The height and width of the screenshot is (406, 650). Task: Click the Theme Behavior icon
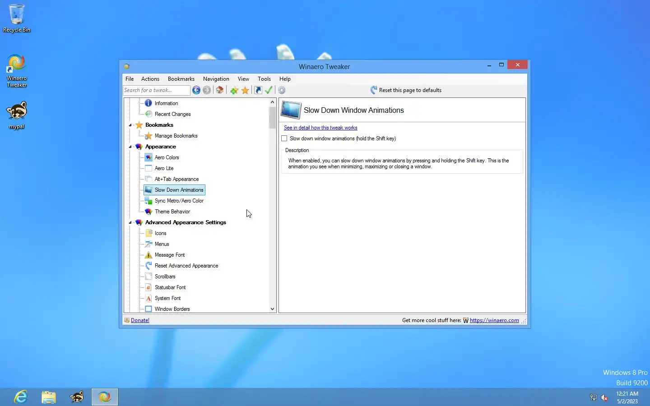[x=149, y=212]
